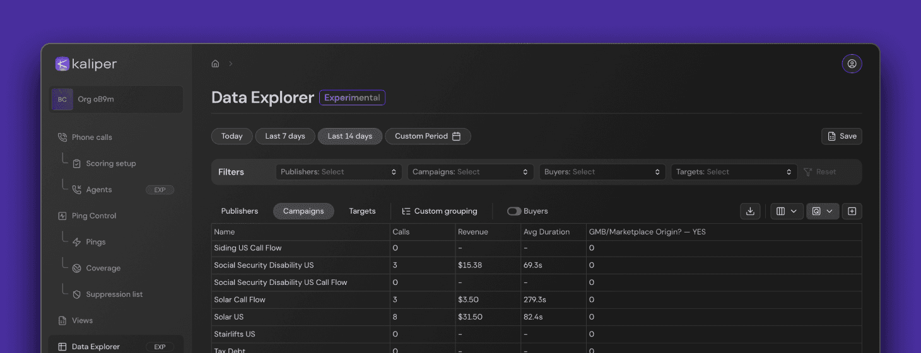Select the Last 7 days period

tap(285, 136)
